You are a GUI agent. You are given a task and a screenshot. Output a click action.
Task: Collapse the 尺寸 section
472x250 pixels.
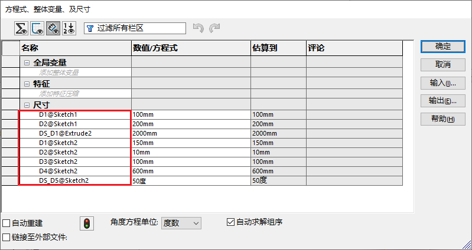point(27,105)
